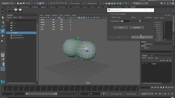Select pCube1 in the Outliner
This screenshot has width=175, height=98.
(x=21, y=33)
